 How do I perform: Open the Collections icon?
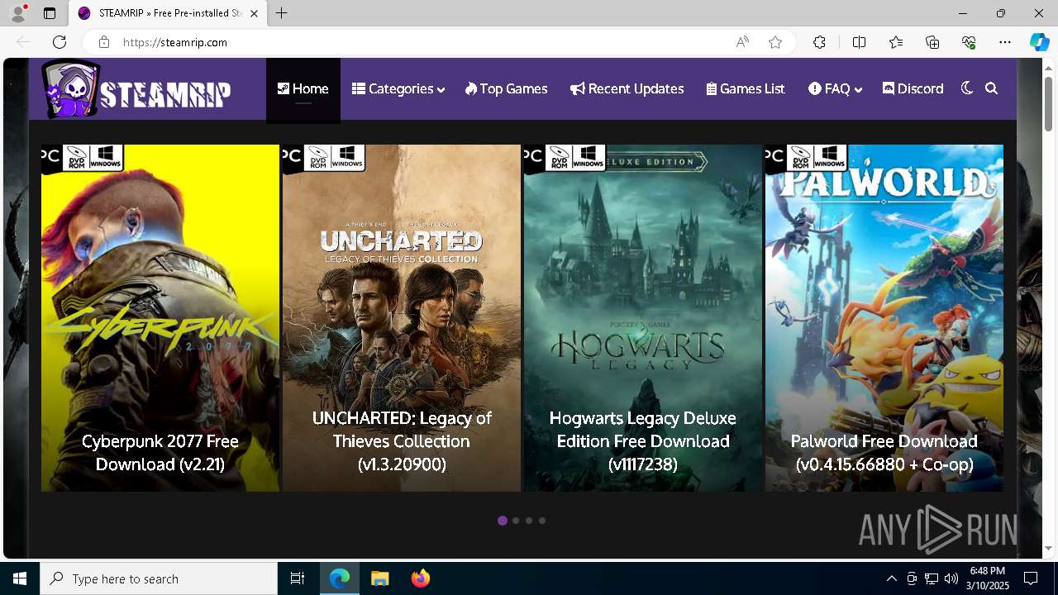[x=932, y=42]
